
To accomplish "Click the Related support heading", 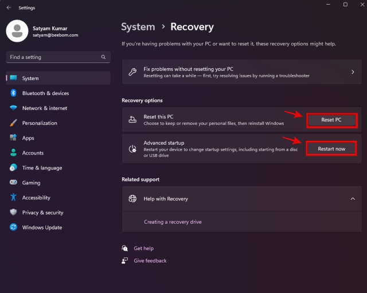I will 140,180.
